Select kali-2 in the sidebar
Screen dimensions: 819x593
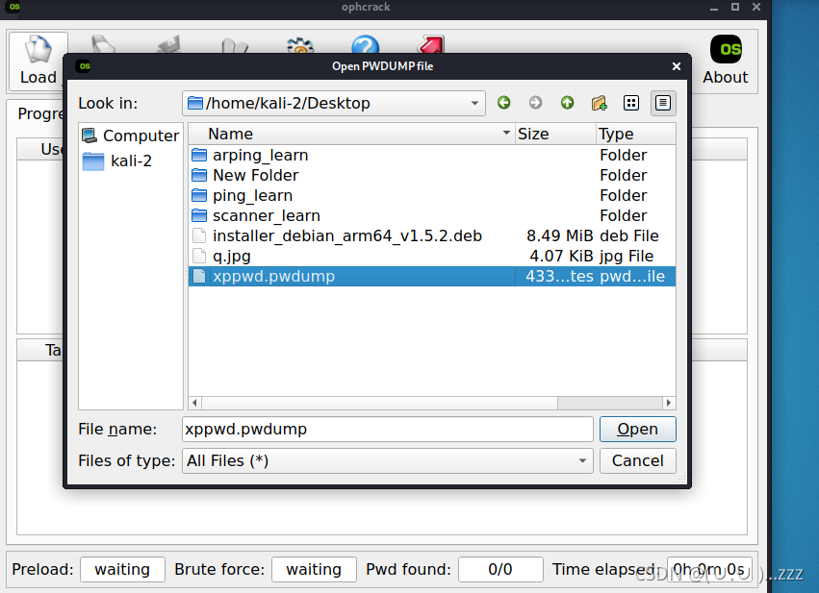coord(117,161)
